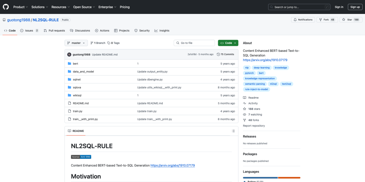Image resolution: width=365 pixels, height=182 pixels.
Task: Click the Sign up button
Action: tap(355, 7)
